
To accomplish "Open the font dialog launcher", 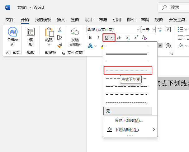I will point(172,53).
